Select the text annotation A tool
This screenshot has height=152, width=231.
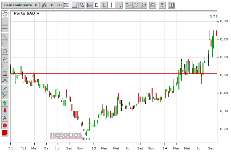coord(5,118)
